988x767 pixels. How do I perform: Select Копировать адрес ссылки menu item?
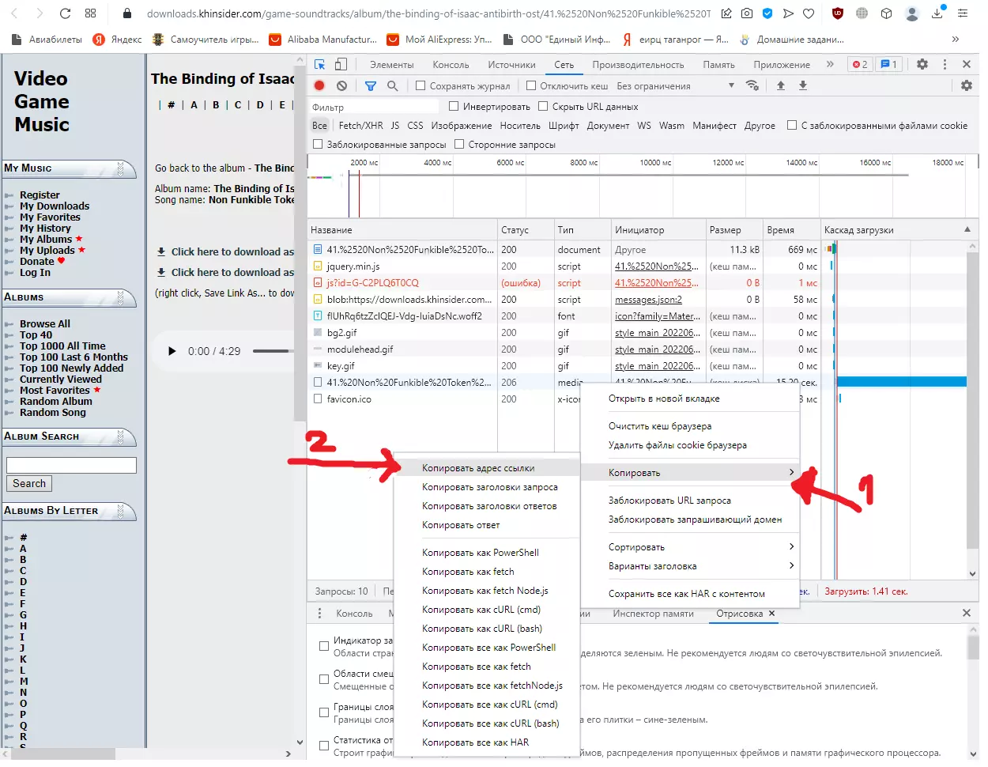[487, 468]
